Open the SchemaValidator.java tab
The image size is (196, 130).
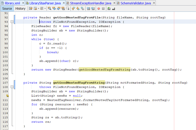[x=136, y=3]
